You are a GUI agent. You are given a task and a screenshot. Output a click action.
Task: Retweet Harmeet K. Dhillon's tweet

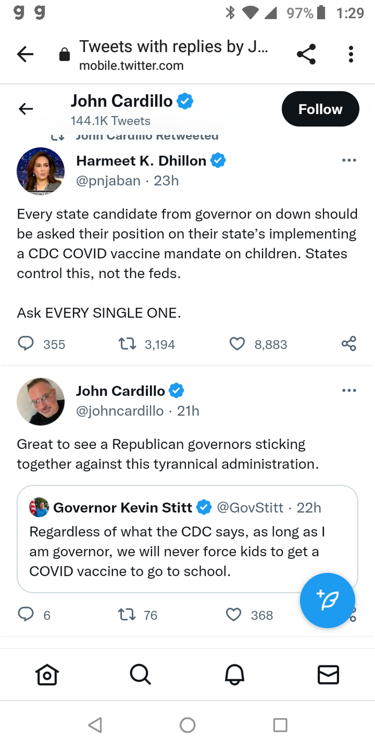[126, 344]
